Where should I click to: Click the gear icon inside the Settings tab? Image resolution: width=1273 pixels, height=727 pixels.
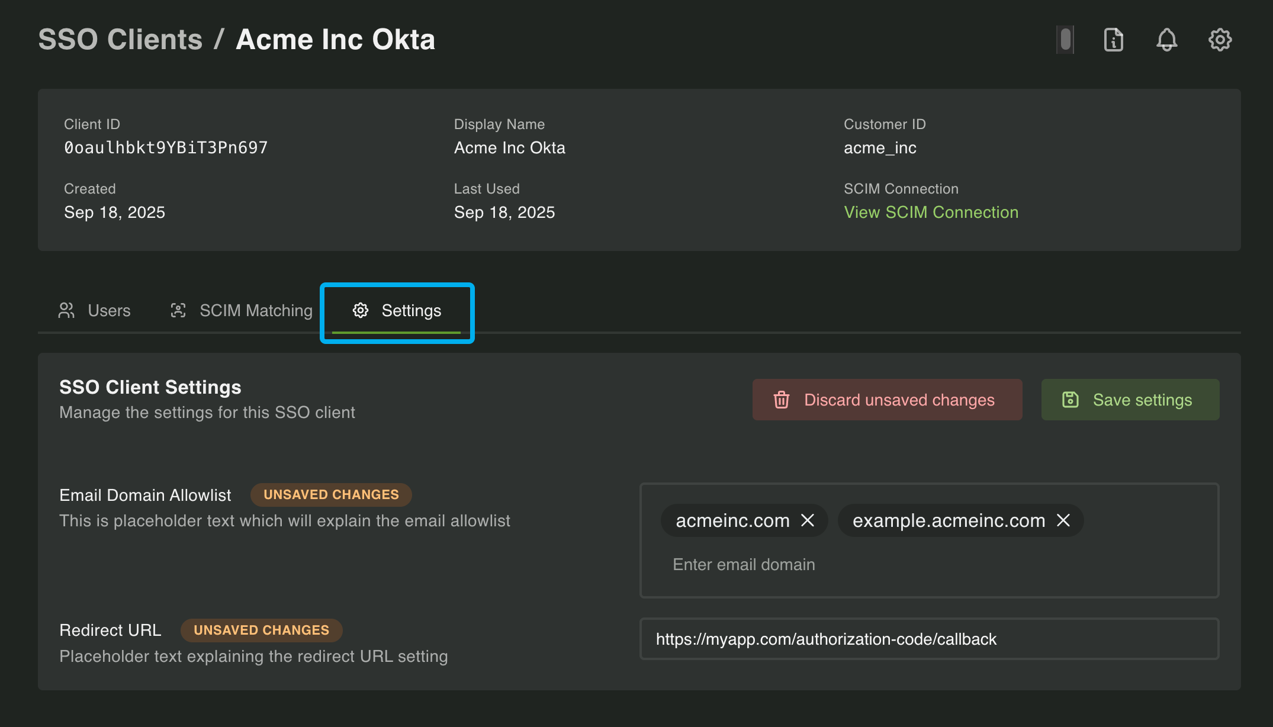[361, 310]
